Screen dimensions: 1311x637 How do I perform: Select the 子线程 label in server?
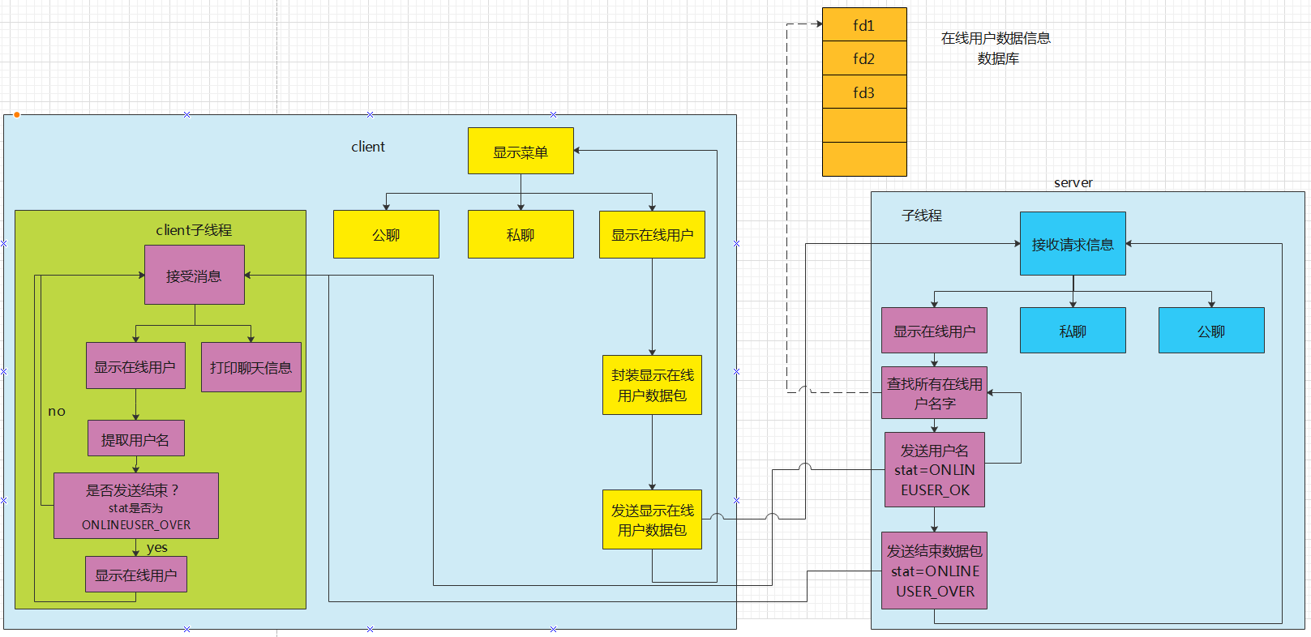tap(922, 216)
